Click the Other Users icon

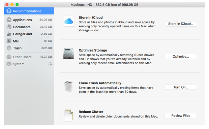(x=9, y=57)
